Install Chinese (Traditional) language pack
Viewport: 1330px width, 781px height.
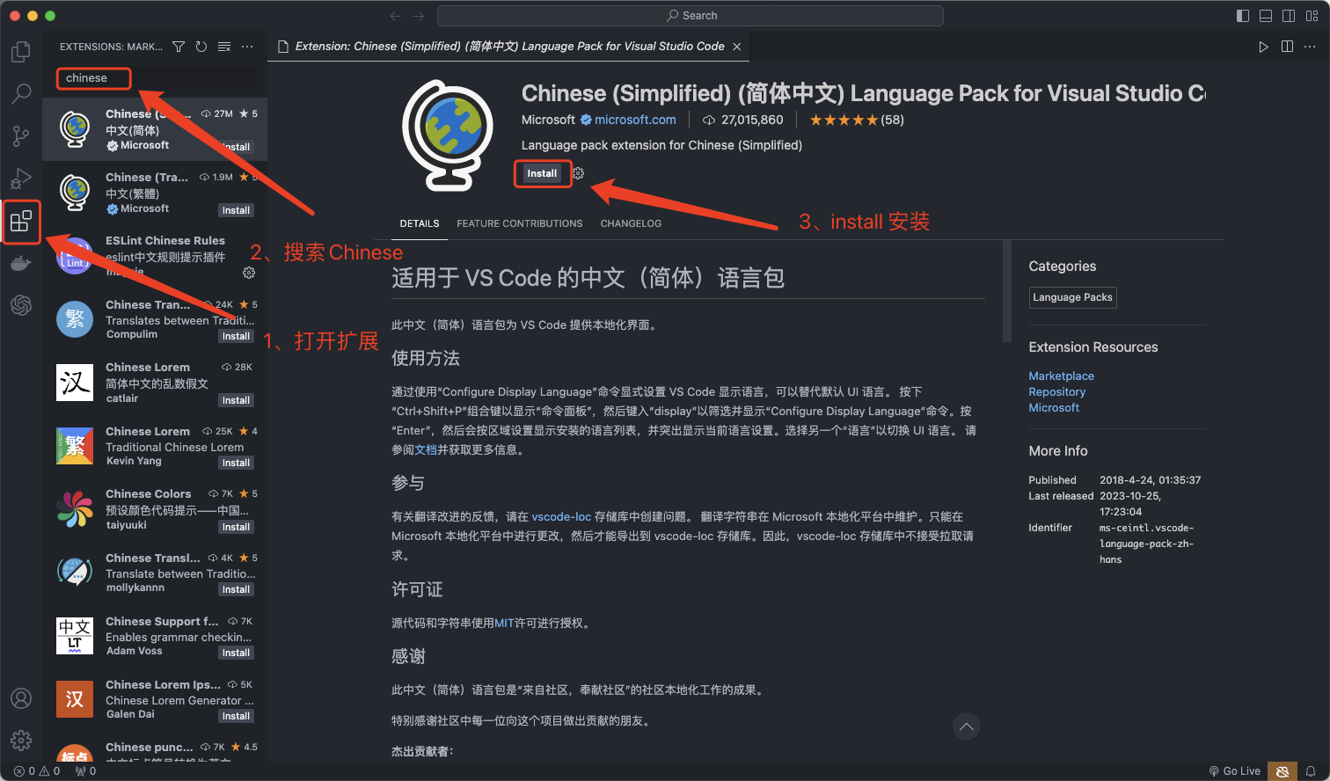coord(236,210)
